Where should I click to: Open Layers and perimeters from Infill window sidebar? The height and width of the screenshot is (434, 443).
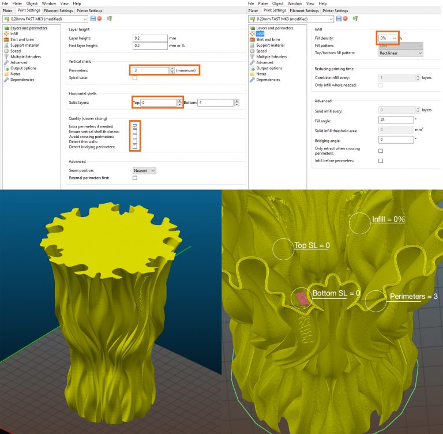[275, 28]
